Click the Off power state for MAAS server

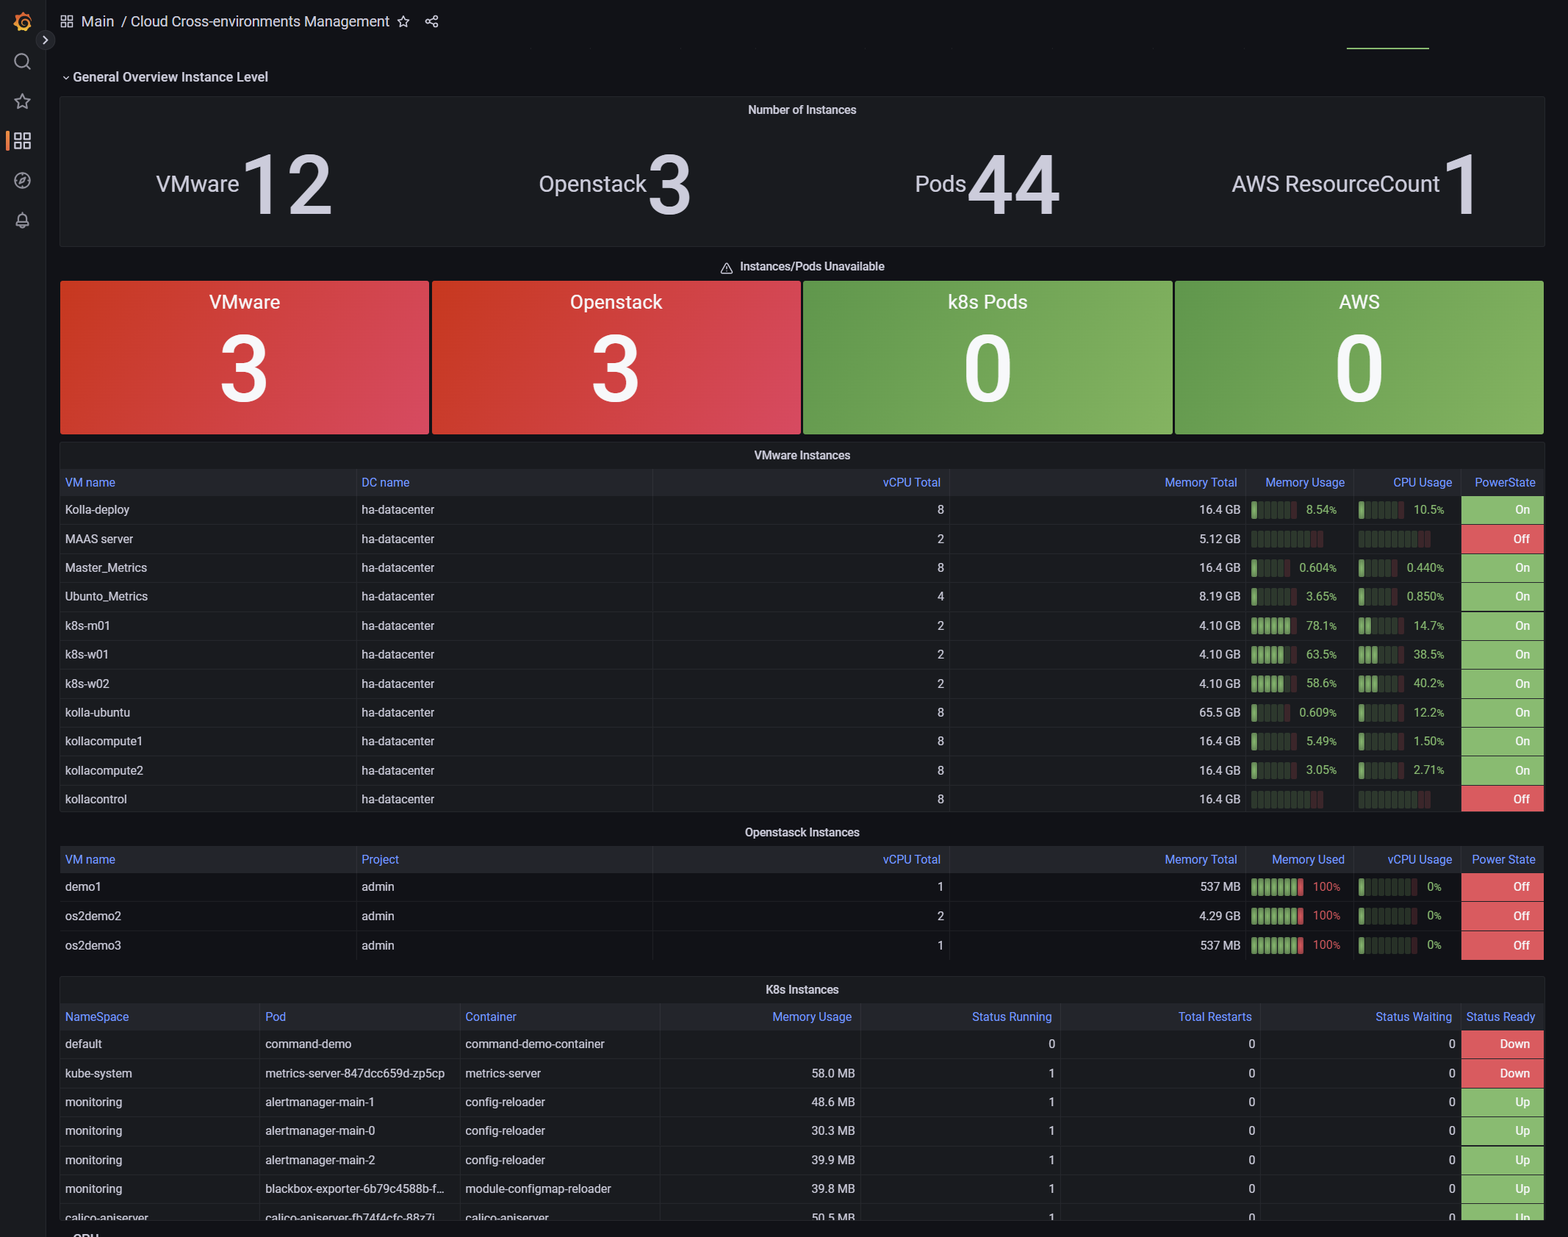click(x=1503, y=539)
